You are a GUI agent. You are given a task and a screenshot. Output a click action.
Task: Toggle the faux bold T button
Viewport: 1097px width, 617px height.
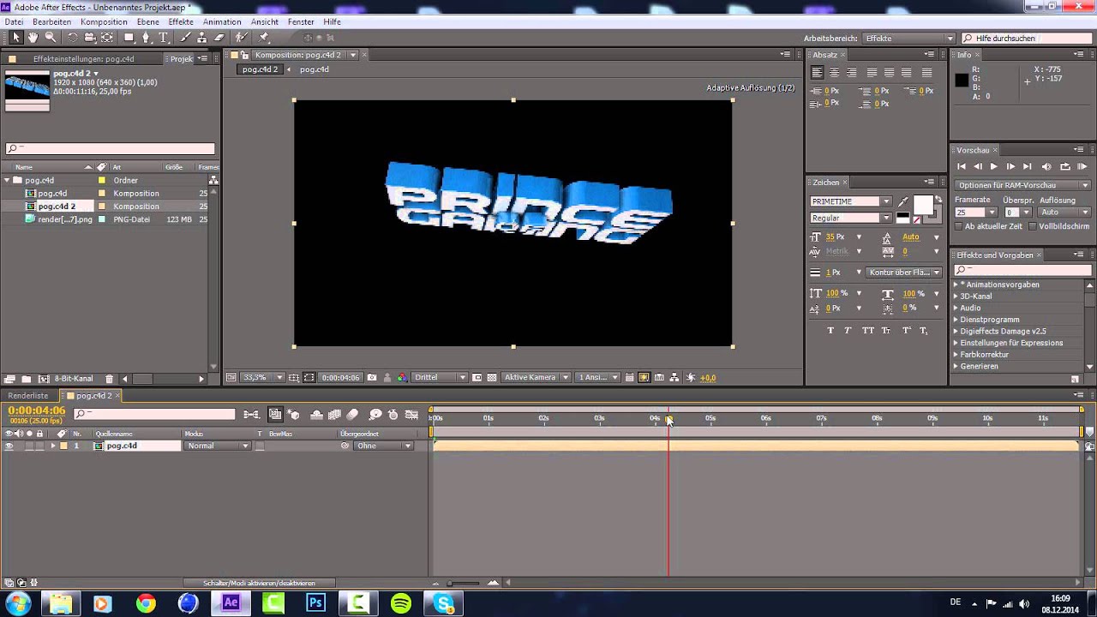[830, 331]
